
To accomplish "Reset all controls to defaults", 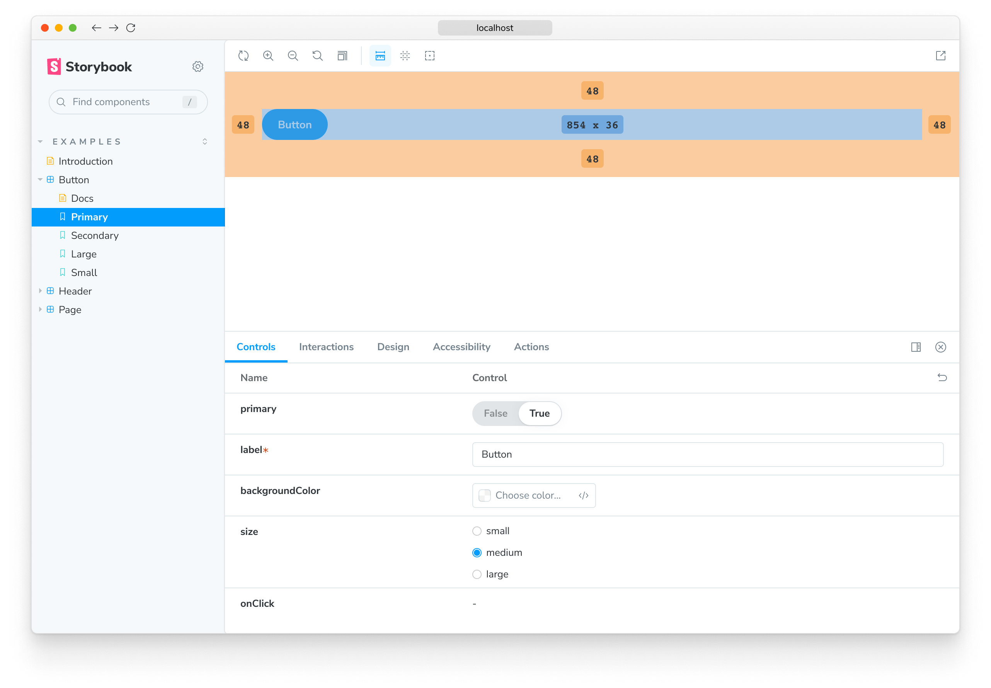I will tap(942, 378).
